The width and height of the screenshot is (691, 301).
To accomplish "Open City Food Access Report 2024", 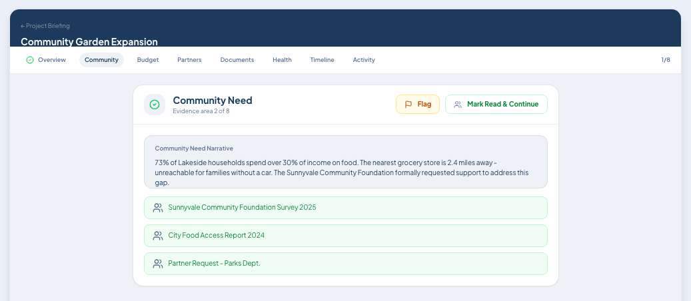I will coord(345,236).
